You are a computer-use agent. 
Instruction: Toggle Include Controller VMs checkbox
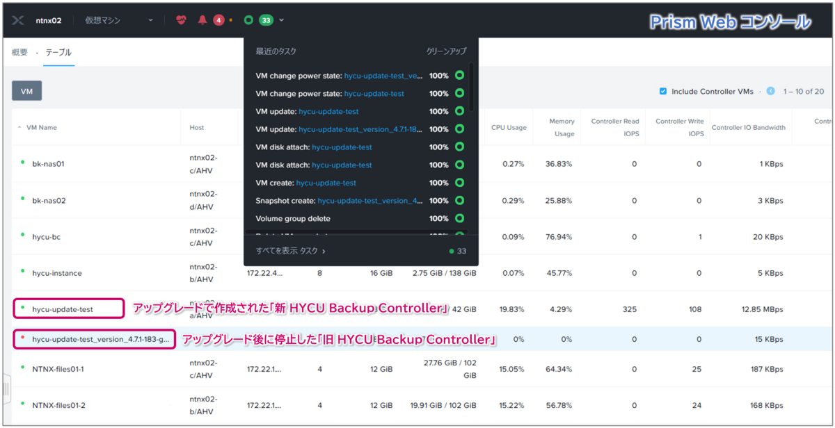pos(663,91)
